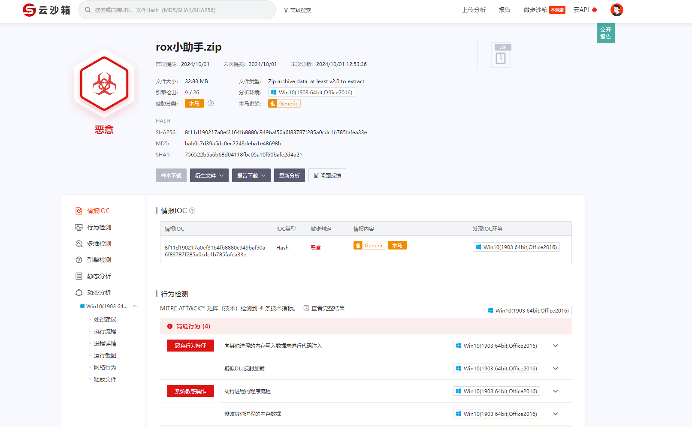
Task: Open the user avatar profile menu
Action: [x=616, y=10]
